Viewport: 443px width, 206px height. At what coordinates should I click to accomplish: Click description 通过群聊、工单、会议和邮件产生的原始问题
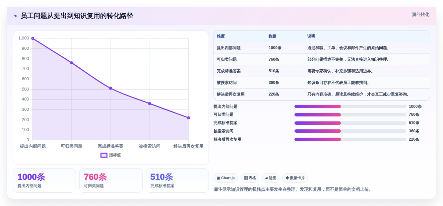[x=348, y=48]
